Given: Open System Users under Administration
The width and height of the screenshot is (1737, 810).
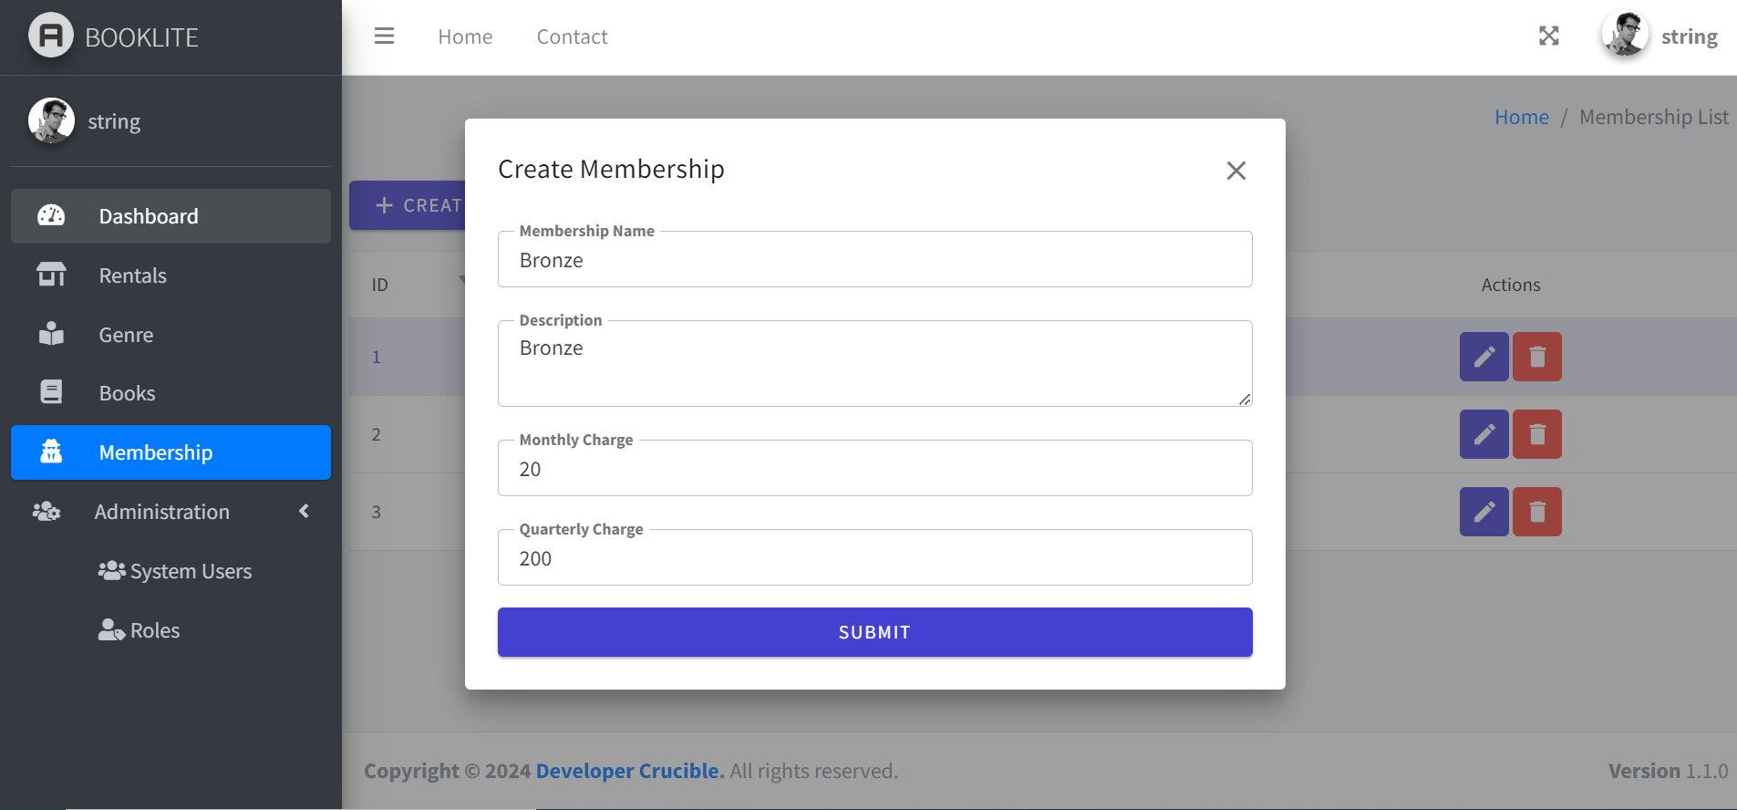Looking at the screenshot, I should 175,571.
